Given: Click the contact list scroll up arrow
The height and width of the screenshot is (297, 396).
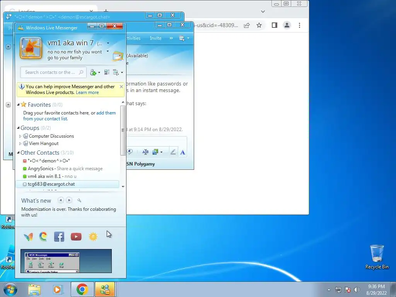Looking at the screenshot, I should point(123,102).
